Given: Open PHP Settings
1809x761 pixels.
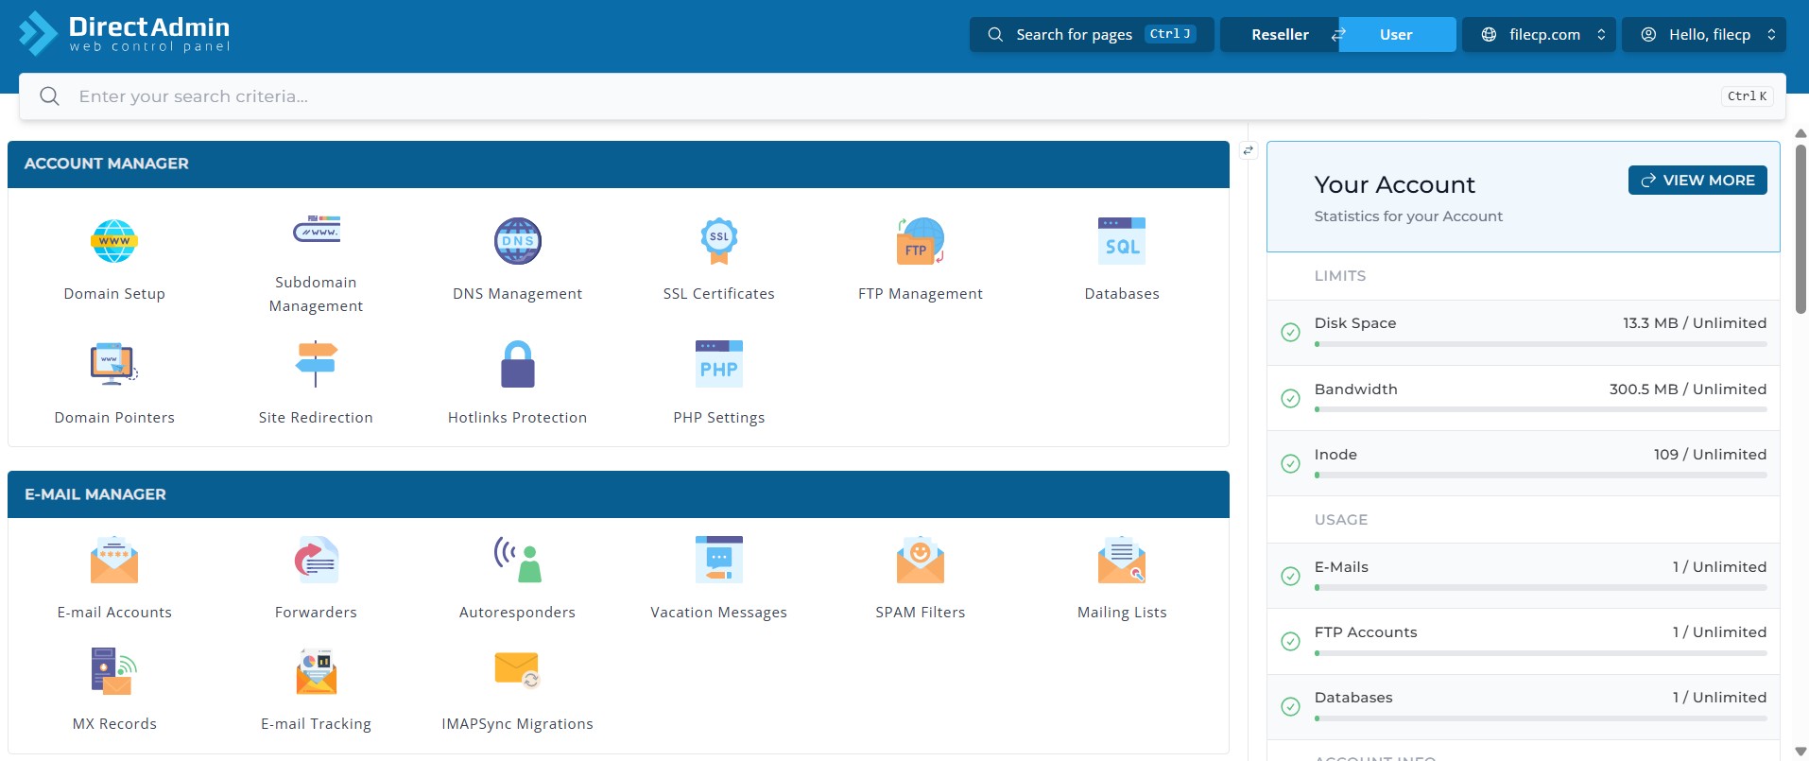Looking at the screenshot, I should click(x=718, y=365).
